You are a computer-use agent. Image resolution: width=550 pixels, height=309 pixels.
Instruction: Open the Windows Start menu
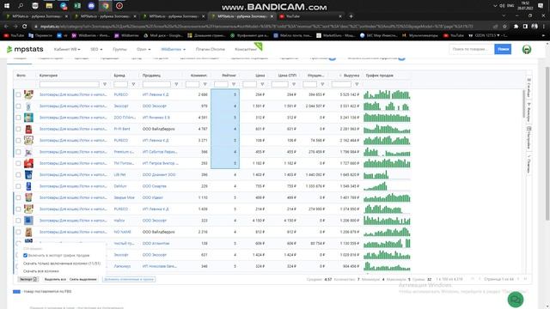[7, 6]
